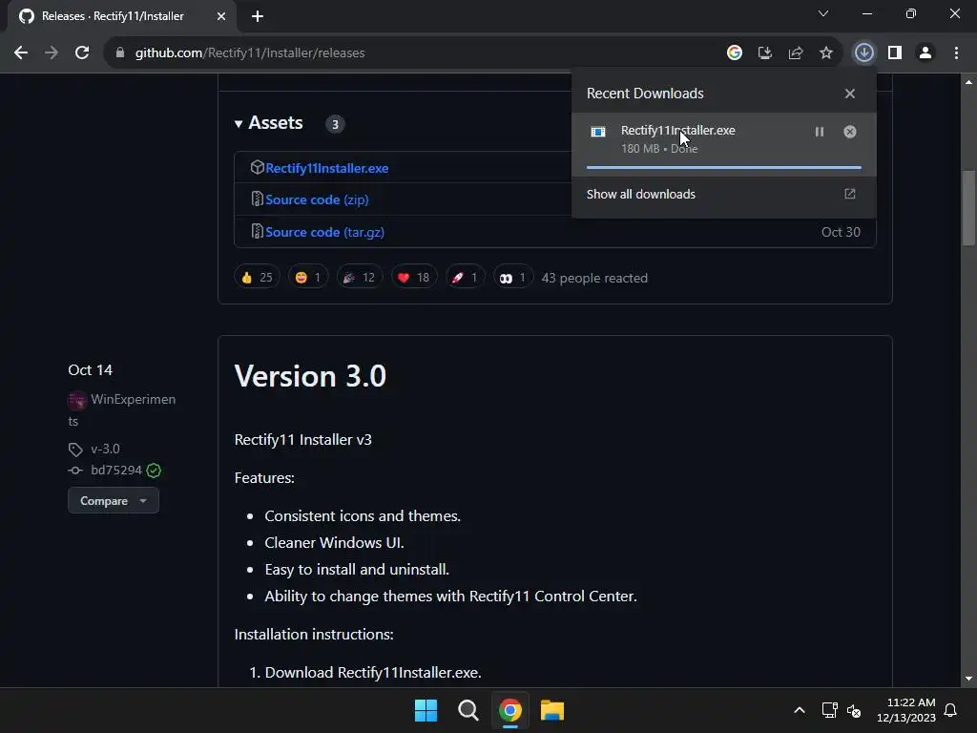
Task: Click the Oct 30 date of tar.gz asset
Action: pos(841,232)
